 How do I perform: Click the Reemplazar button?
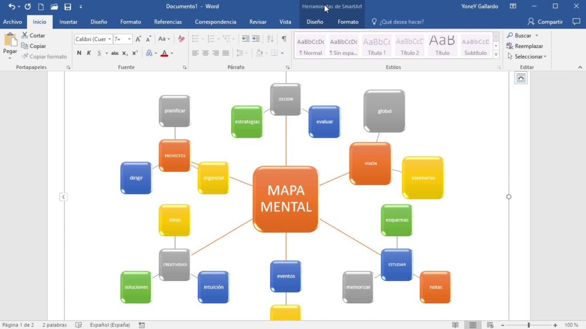[x=525, y=46]
